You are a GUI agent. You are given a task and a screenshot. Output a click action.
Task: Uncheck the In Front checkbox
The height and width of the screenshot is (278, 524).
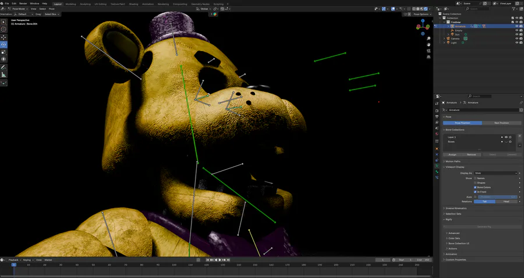[x=475, y=192]
